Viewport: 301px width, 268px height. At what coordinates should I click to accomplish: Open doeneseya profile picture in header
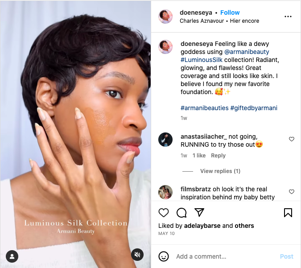tap(165, 16)
